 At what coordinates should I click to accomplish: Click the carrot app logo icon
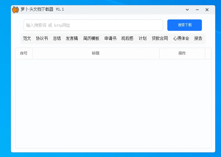point(15,10)
